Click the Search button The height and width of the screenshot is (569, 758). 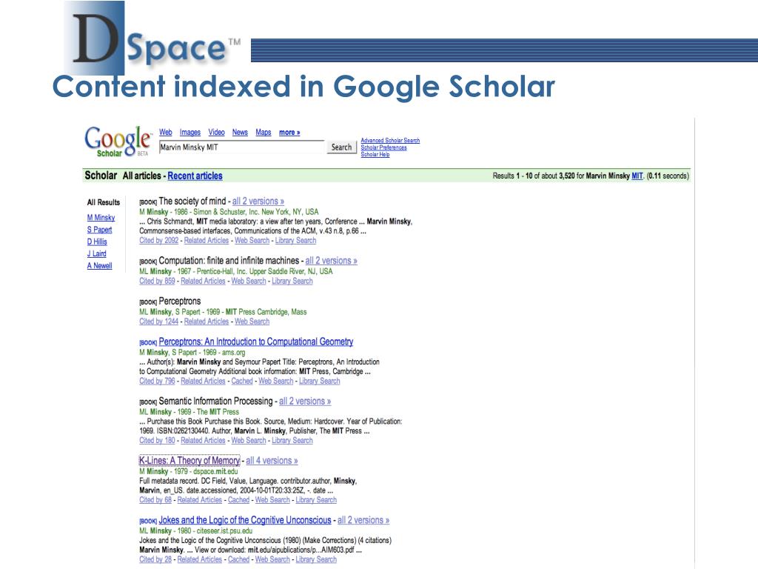click(341, 147)
